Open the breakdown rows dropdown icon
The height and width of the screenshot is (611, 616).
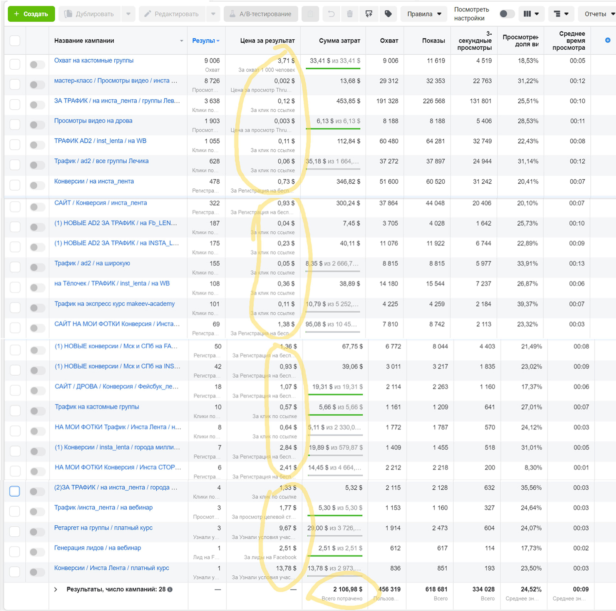click(x=561, y=14)
